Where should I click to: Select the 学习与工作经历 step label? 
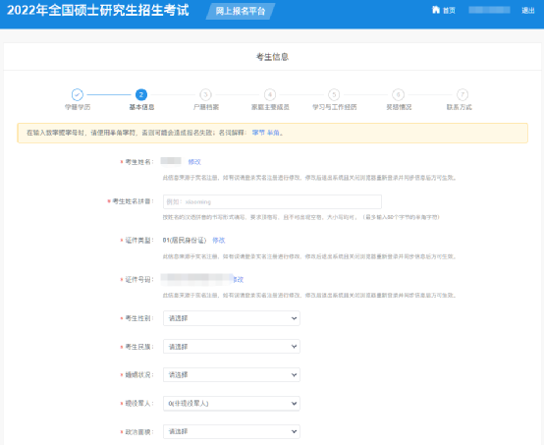(335, 107)
